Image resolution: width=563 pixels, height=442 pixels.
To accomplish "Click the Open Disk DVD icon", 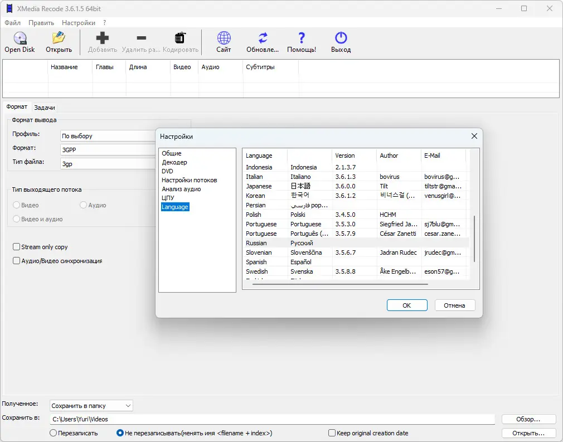I will 20,38.
